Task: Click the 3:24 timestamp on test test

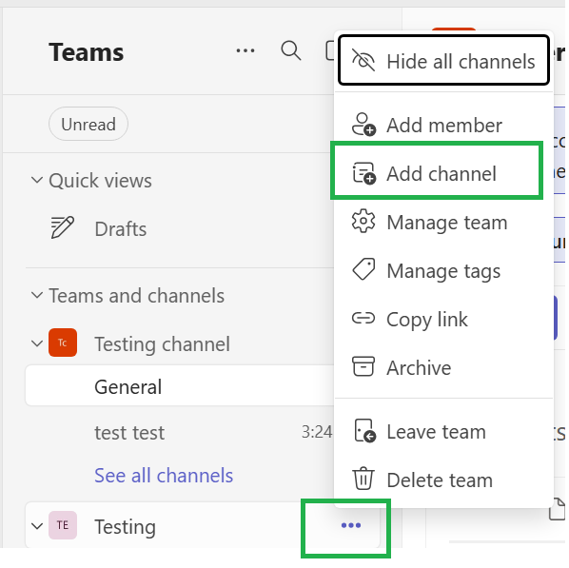Action: coord(317,432)
